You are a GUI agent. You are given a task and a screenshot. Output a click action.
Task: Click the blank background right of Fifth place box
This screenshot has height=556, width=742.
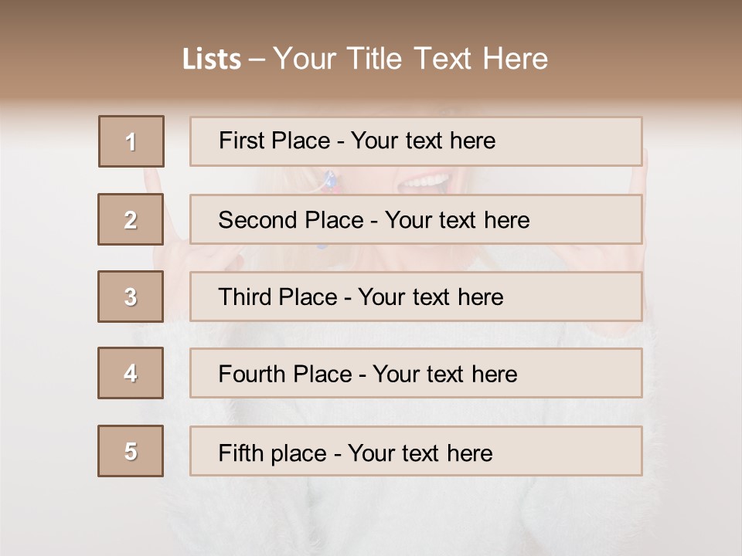692,451
